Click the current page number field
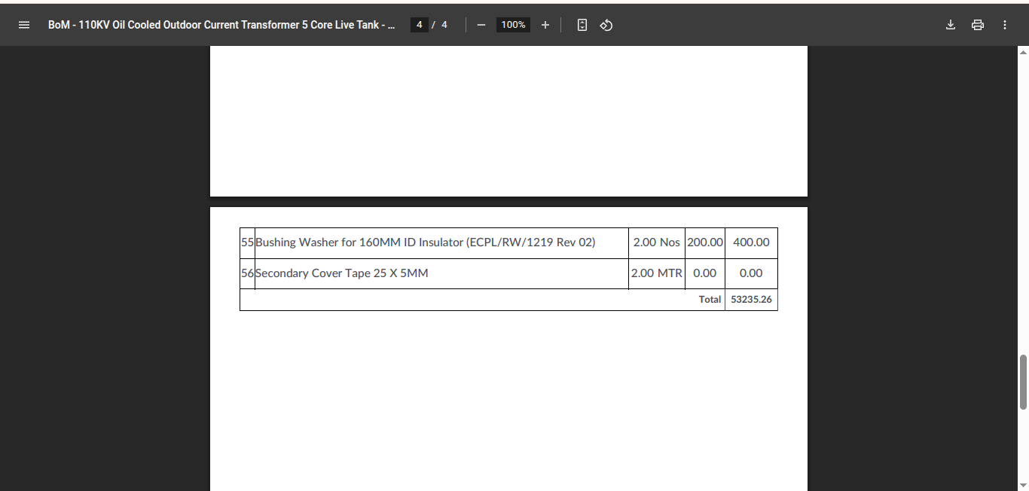The height and width of the screenshot is (491, 1029). tap(419, 25)
